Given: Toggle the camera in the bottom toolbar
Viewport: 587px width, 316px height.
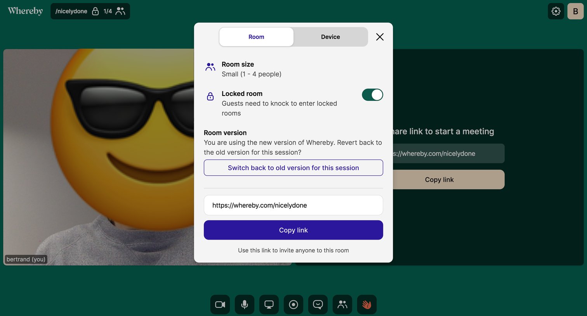Looking at the screenshot, I should (220, 304).
